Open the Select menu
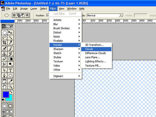156x117 pixels. click(x=44, y=9)
